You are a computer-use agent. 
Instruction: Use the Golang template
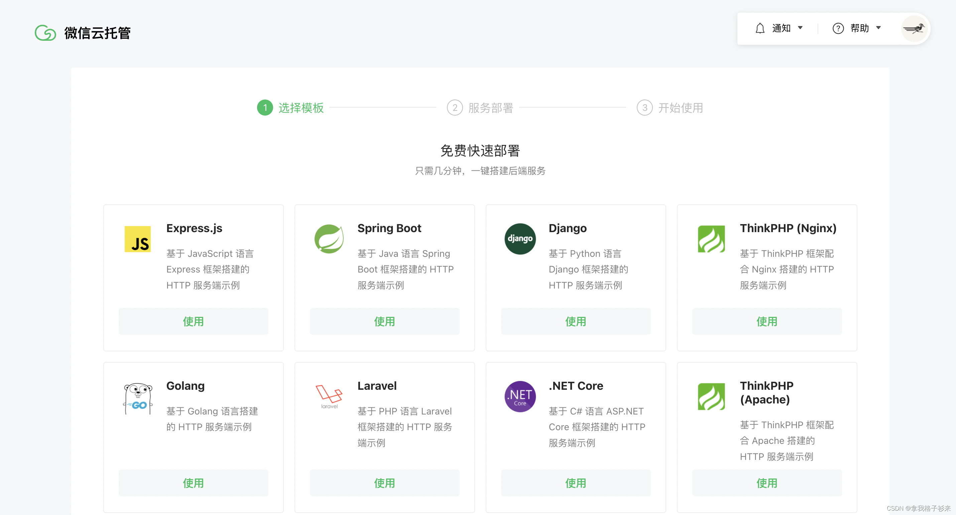point(193,483)
